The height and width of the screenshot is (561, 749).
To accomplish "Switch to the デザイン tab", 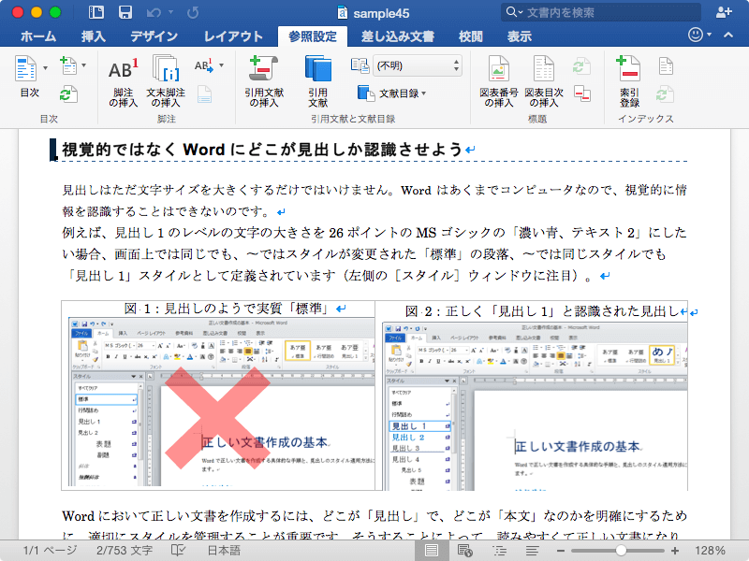I will 154,36.
